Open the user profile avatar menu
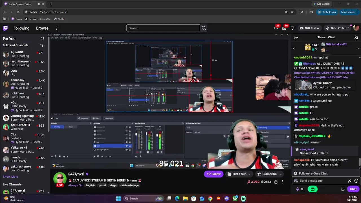This screenshot has height=203, width=361. pos(356,28)
